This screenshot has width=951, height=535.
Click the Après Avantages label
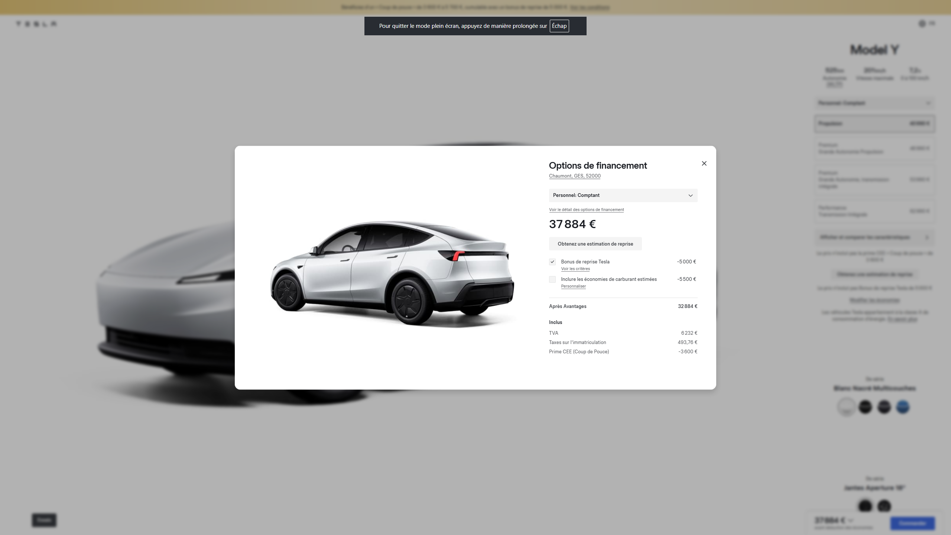[568, 307]
